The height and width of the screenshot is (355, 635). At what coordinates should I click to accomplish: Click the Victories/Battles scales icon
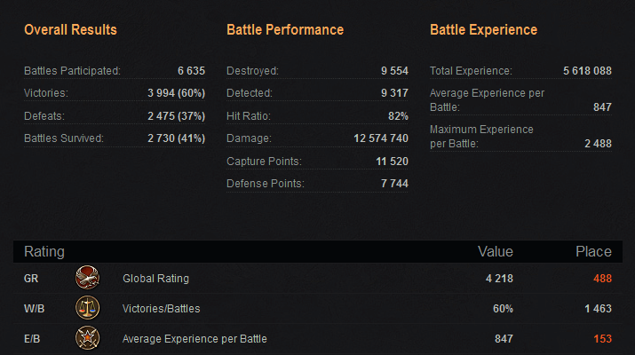tap(87, 308)
